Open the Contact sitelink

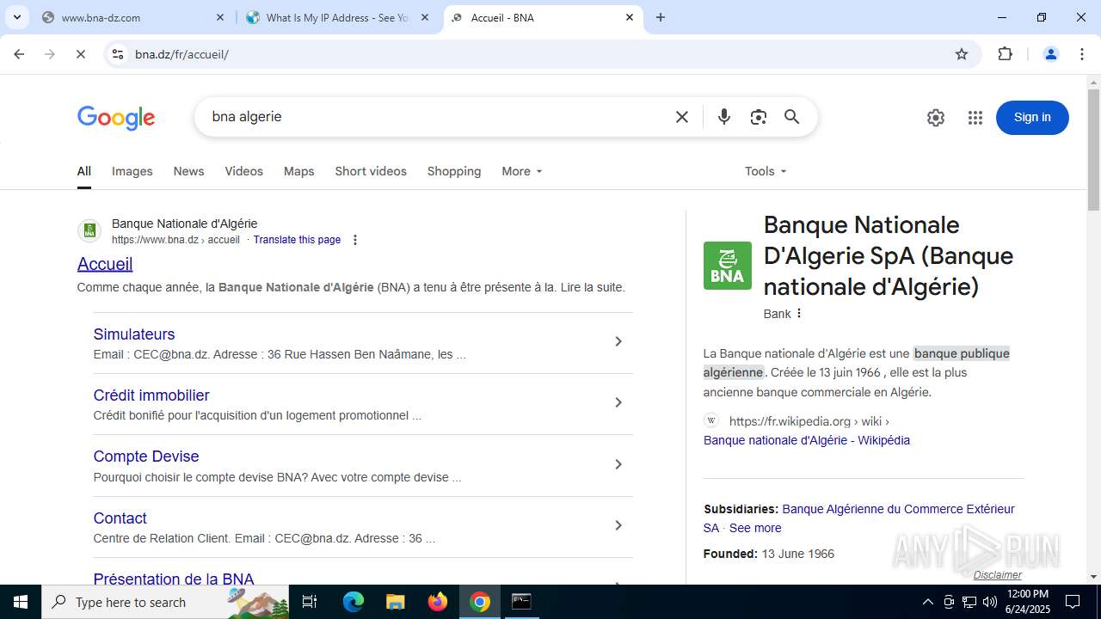coord(120,518)
